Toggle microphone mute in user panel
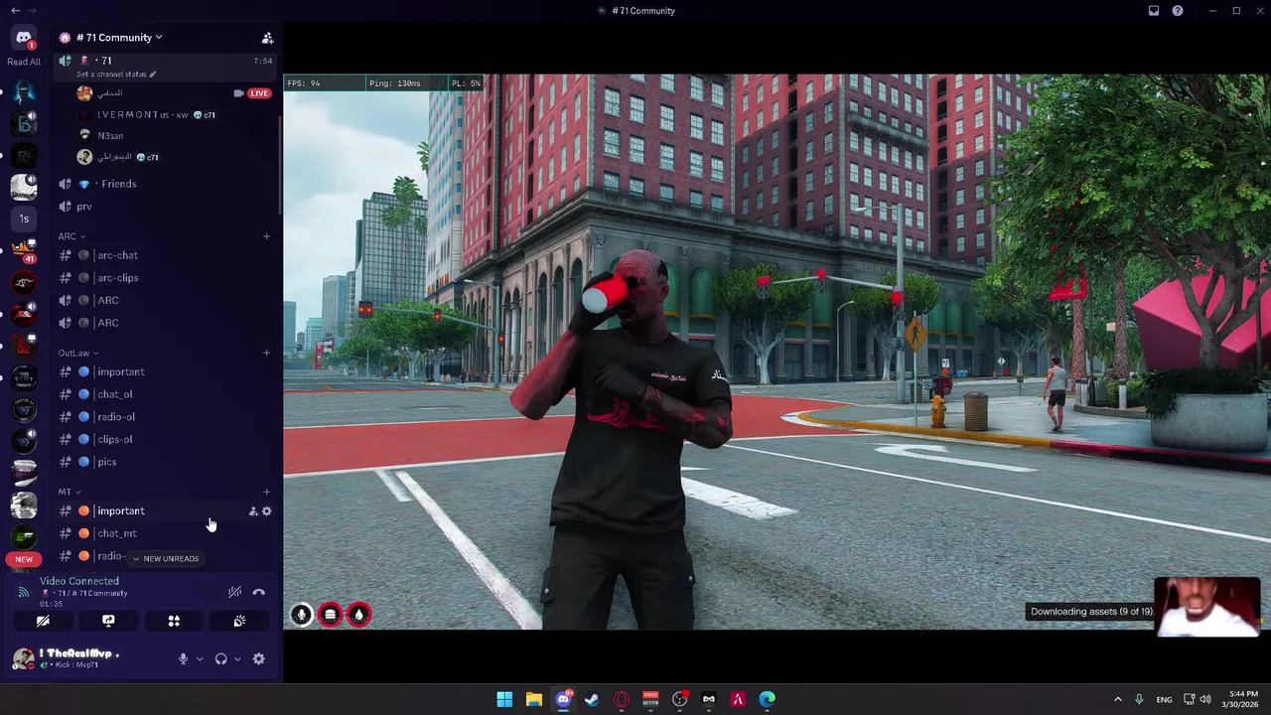This screenshot has height=715, width=1271. [x=183, y=658]
